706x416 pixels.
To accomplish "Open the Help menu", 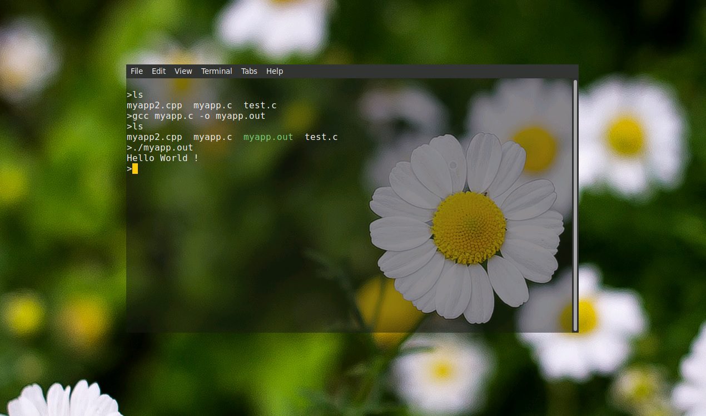I will [x=274, y=71].
